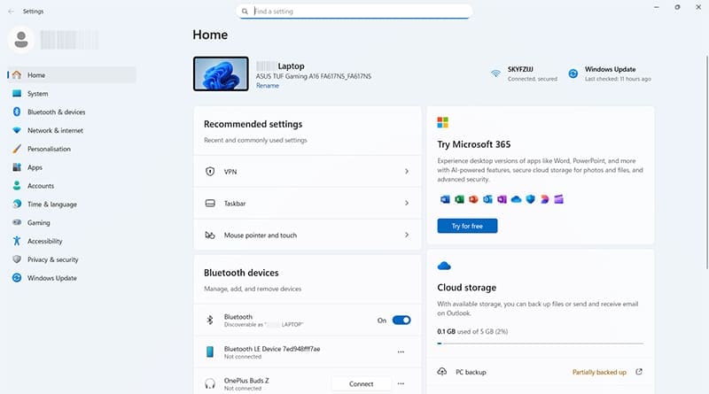The width and height of the screenshot is (709, 394).
Task: Click Partially backed up status link
Action: tap(599, 372)
